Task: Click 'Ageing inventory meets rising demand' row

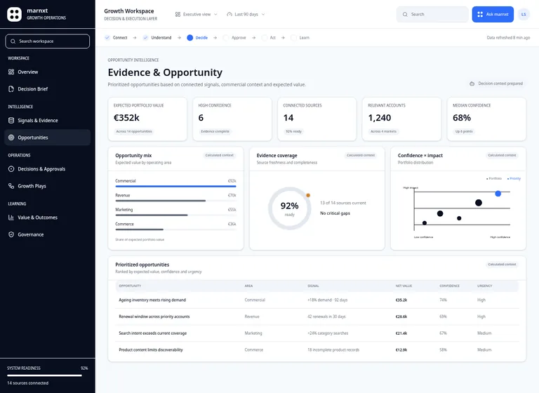Action: pyautogui.click(x=317, y=300)
